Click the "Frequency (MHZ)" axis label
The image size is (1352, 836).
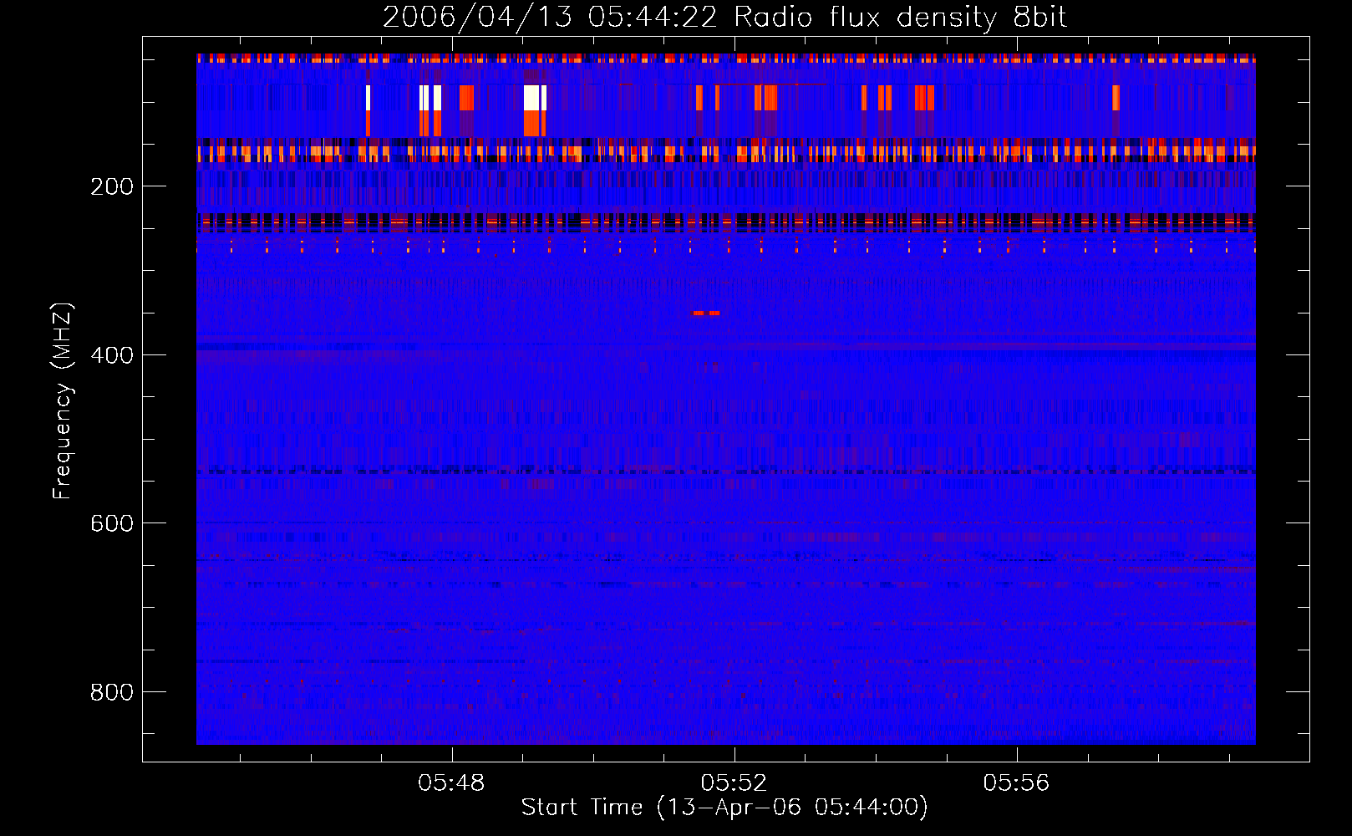(63, 401)
